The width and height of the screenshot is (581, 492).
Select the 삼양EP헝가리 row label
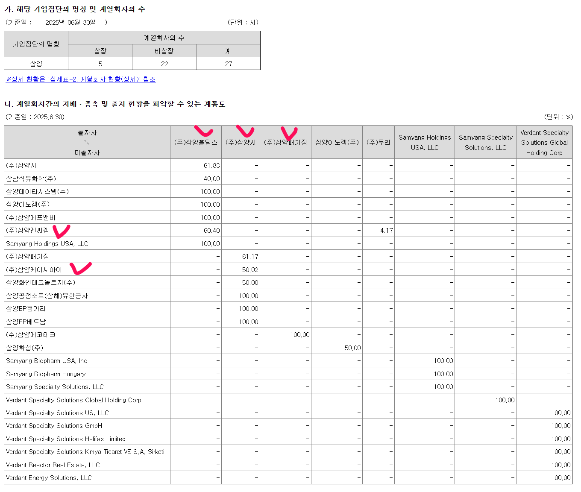point(26,308)
